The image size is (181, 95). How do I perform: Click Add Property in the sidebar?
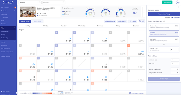[x=5, y=8]
